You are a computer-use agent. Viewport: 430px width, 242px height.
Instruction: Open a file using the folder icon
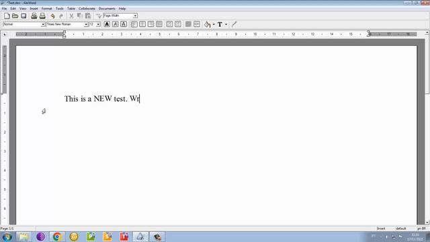pos(15,16)
